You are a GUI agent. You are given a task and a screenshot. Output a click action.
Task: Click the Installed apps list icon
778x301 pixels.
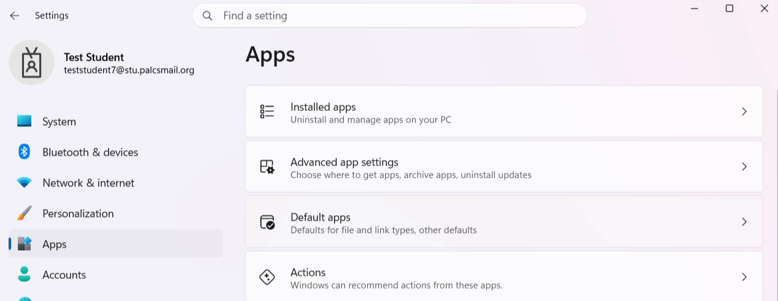(x=267, y=112)
